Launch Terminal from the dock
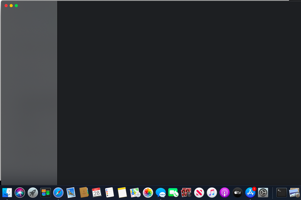301x200 pixels. coord(281,193)
